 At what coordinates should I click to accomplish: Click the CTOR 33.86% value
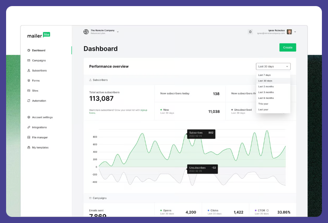click(x=284, y=212)
